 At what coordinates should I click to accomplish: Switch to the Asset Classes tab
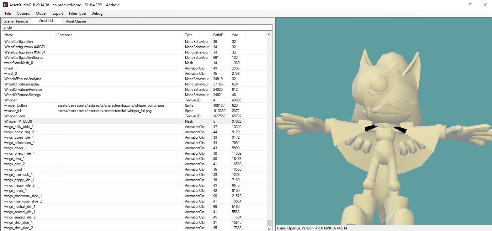point(76,21)
